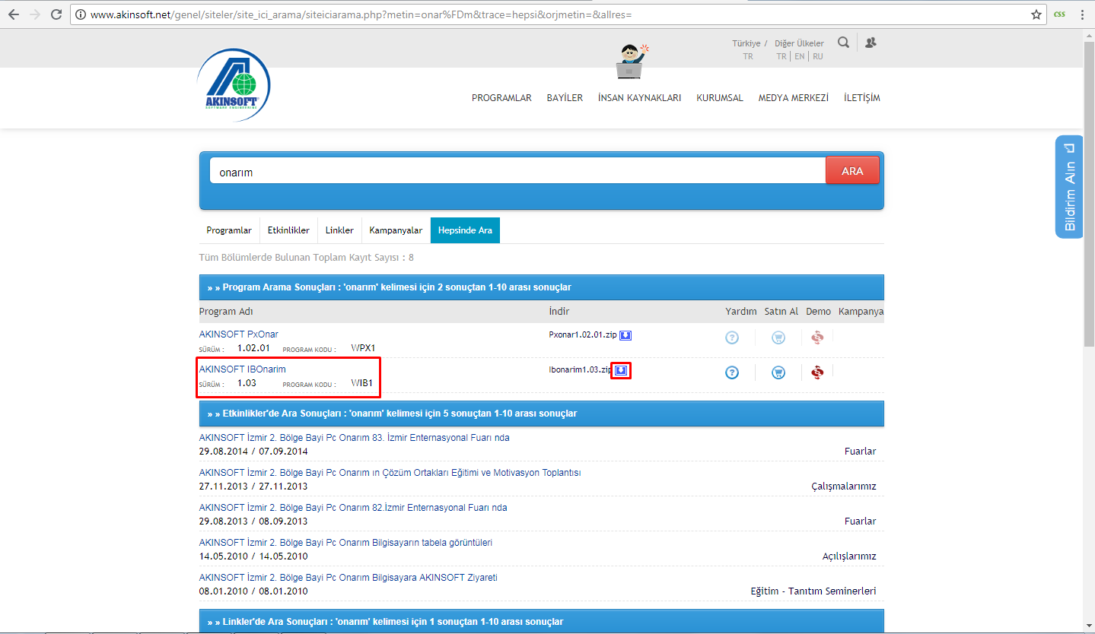Click the Çalışmalarımız category label
The width and height of the screenshot is (1095, 634).
(844, 487)
